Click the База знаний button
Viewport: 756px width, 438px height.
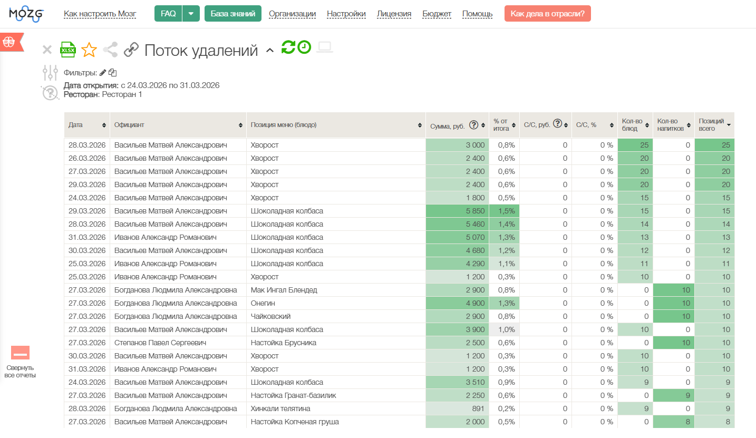tap(233, 14)
